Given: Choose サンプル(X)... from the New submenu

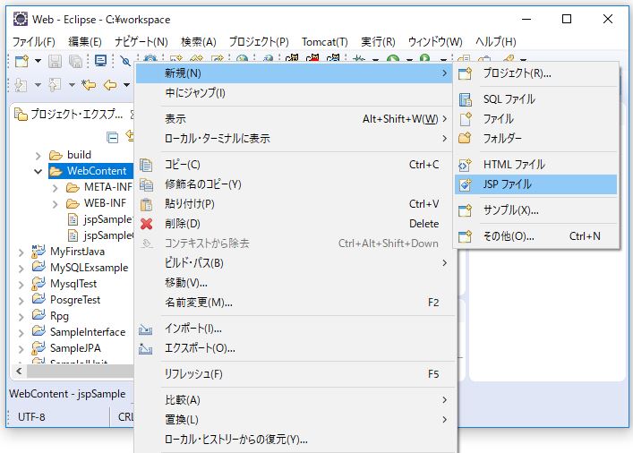Looking at the screenshot, I should tap(535, 210).
